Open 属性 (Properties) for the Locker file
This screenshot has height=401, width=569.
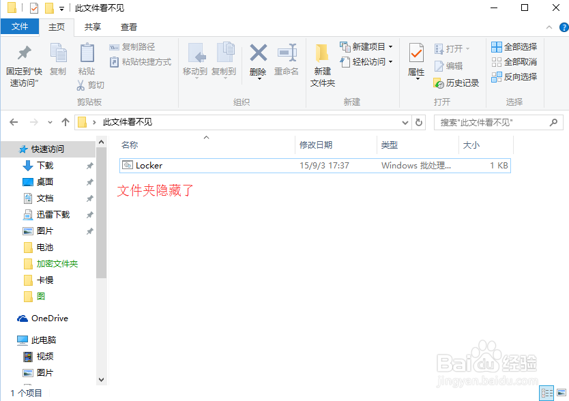click(416, 61)
